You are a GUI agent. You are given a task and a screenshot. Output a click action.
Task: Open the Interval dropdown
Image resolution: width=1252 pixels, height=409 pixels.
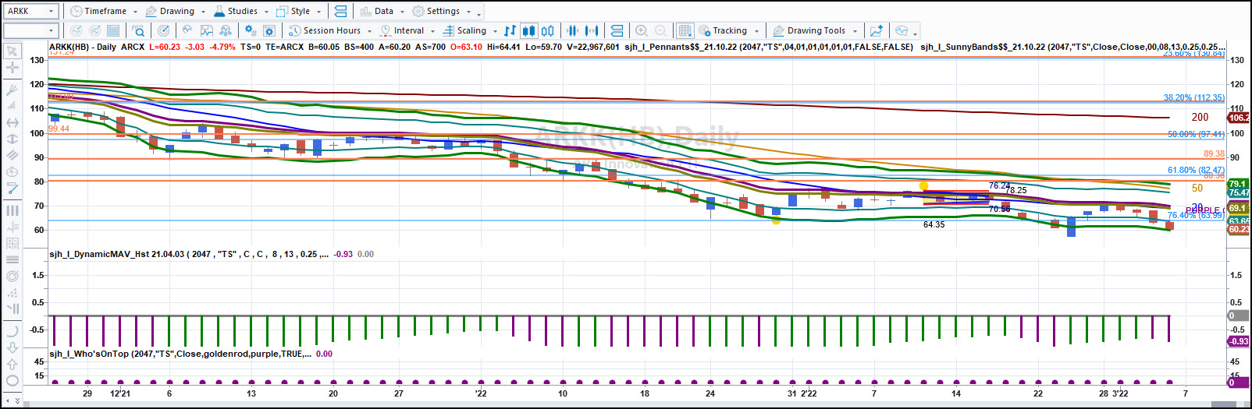[x=407, y=30]
